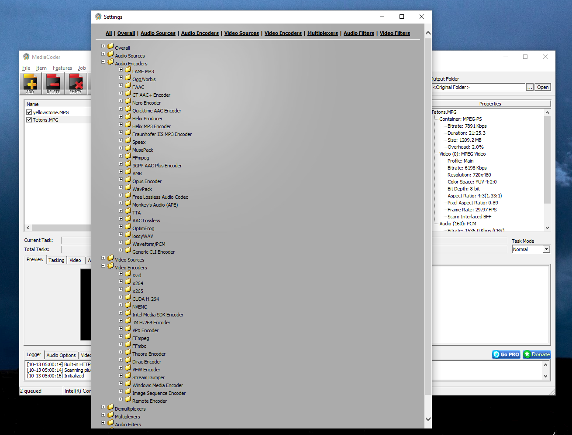Expand the Overall tree node
The height and width of the screenshot is (435, 572).
click(103, 46)
